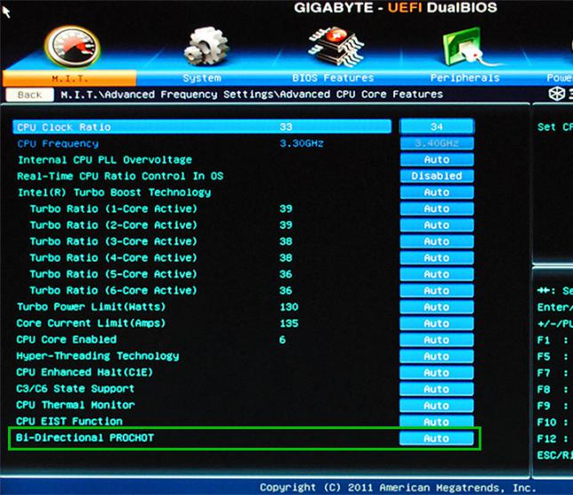573x495 pixels.
Task: Open Hyper-Threading Technology Auto dropdown
Action: click(x=437, y=356)
